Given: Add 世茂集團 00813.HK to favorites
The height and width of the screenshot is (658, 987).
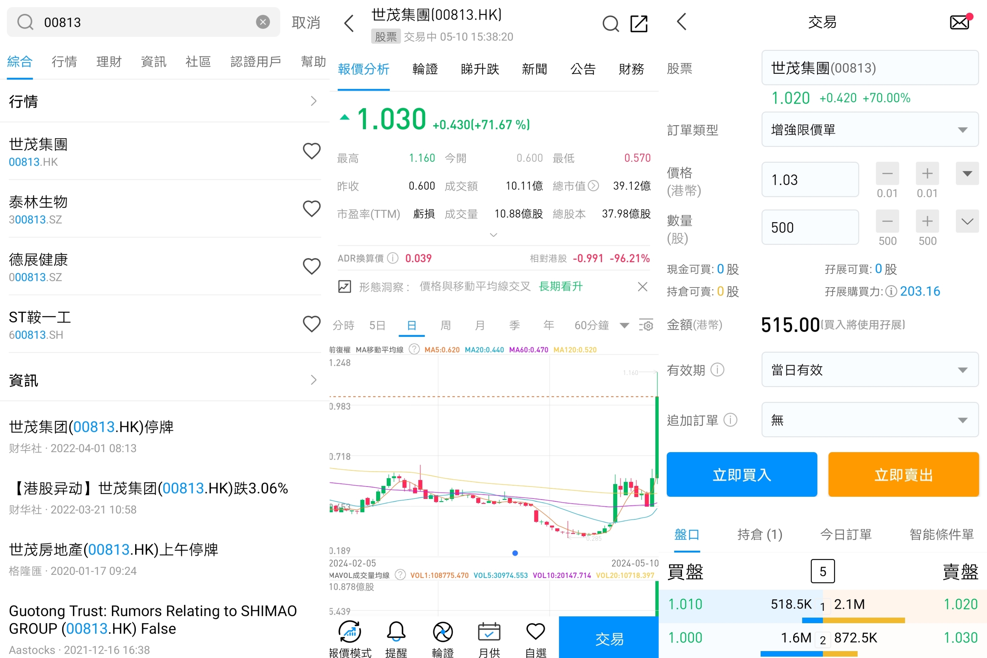Looking at the screenshot, I should 311,151.
